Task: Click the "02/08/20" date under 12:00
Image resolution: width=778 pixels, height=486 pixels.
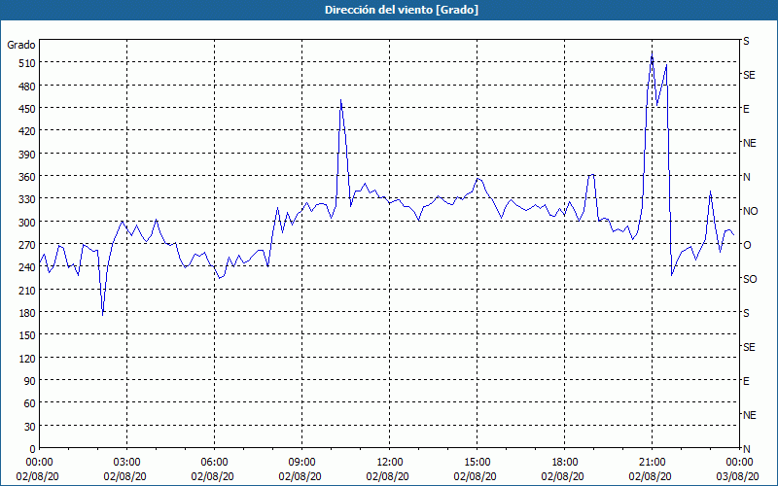Action: (x=387, y=476)
